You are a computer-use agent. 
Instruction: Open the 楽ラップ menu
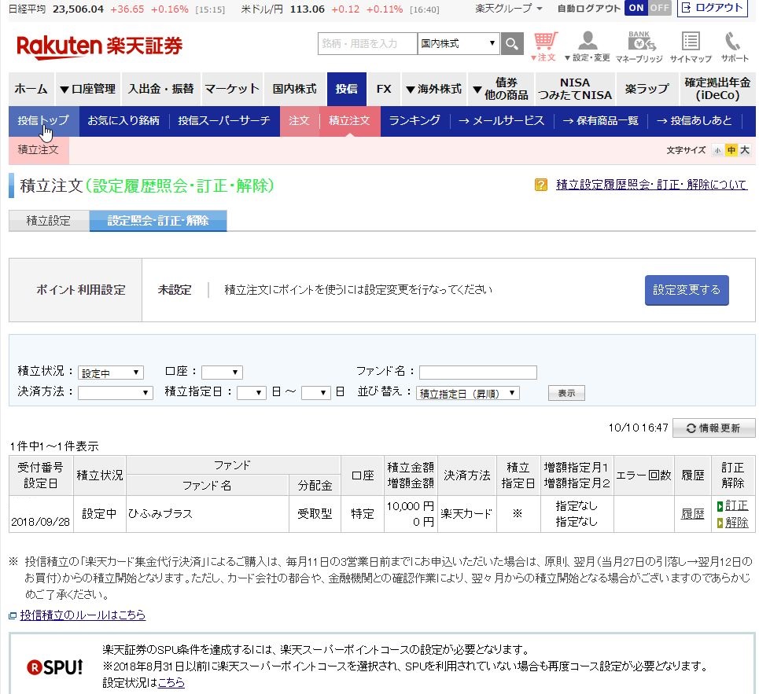(x=647, y=89)
